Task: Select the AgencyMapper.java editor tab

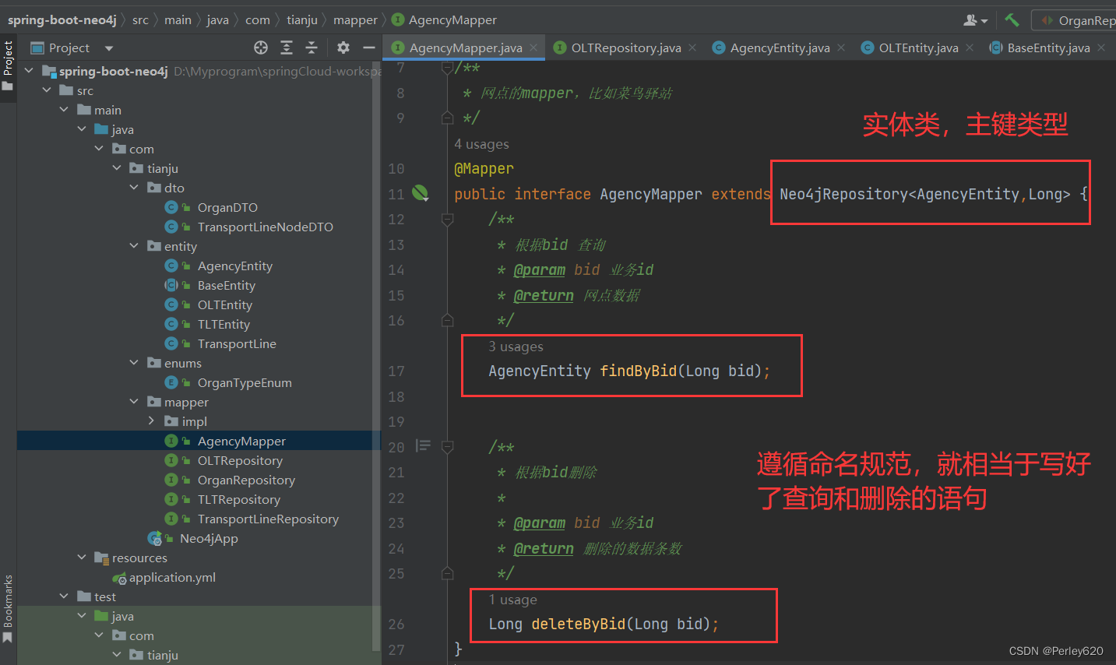Action: tap(465, 47)
